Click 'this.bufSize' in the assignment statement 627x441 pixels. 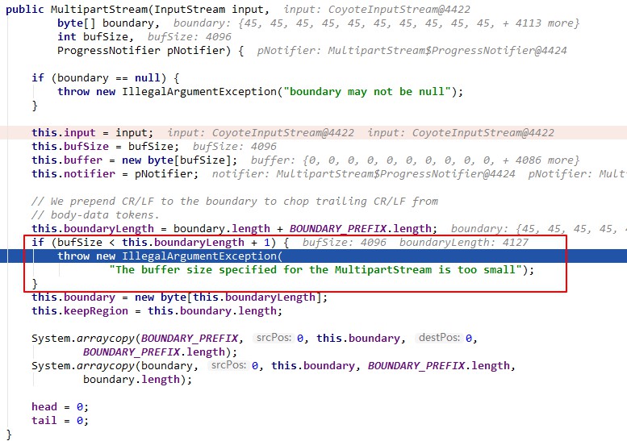70,146
